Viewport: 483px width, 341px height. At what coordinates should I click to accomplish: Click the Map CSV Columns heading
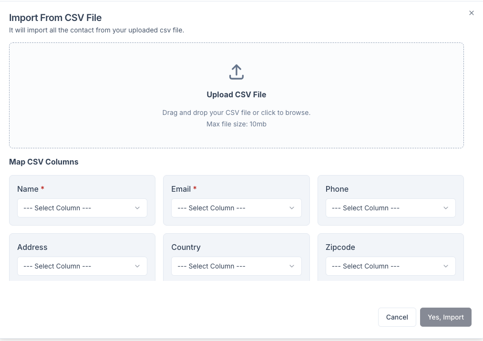[43, 162]
